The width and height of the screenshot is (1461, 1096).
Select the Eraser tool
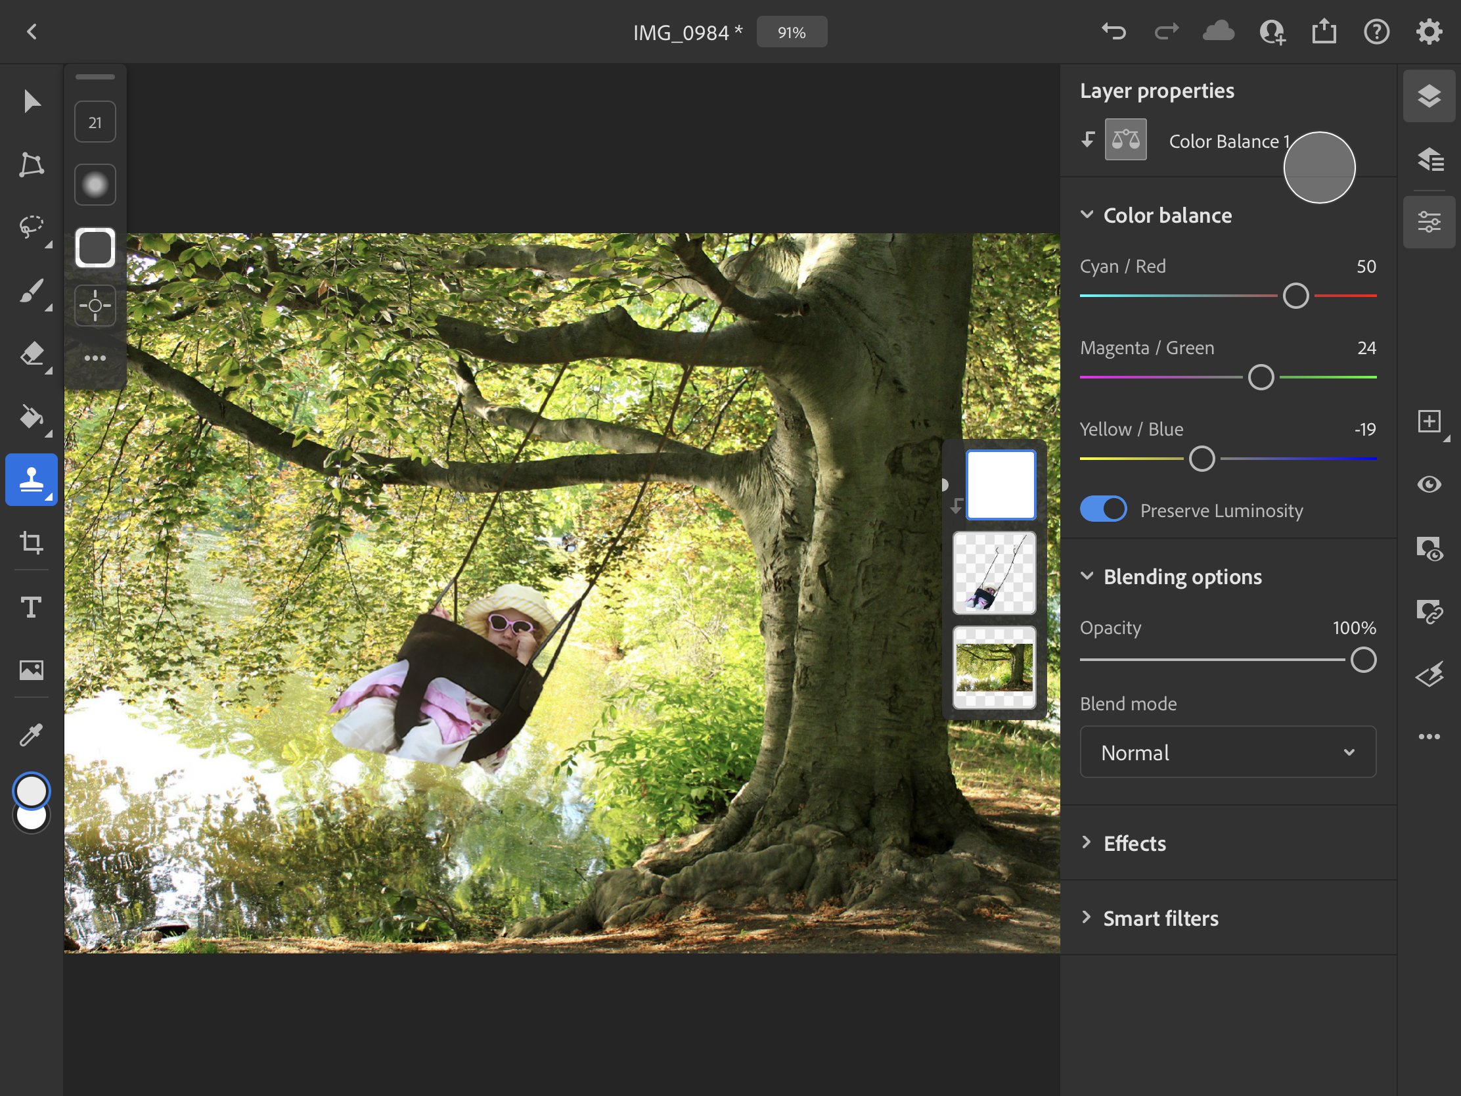31,354
